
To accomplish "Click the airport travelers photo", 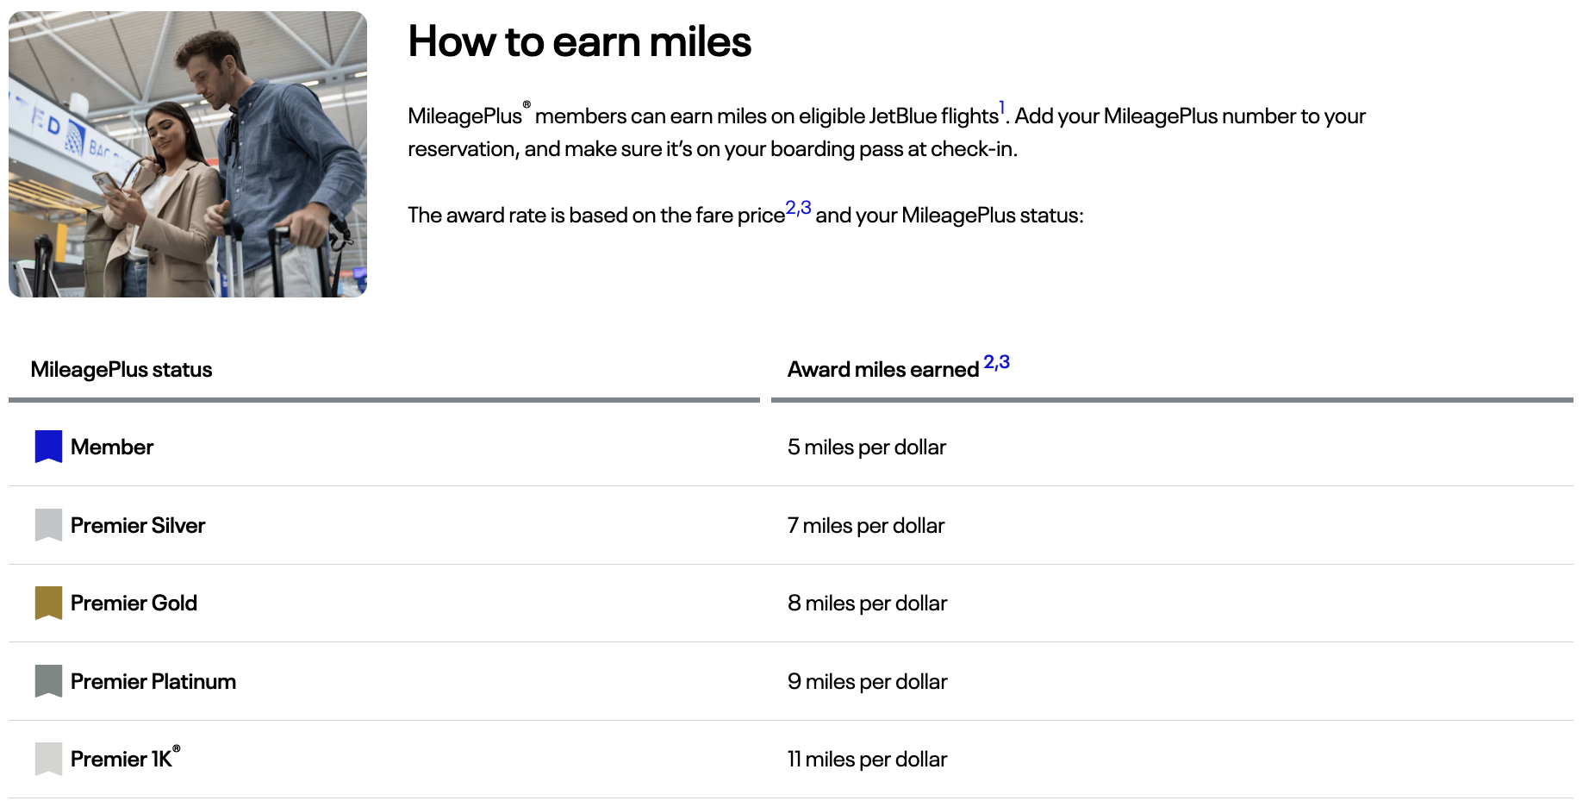I will (188, 154).
